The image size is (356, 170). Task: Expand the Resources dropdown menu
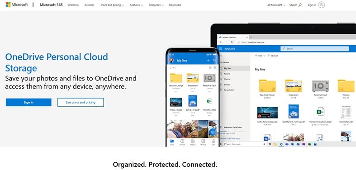click(x=156, y=5)
